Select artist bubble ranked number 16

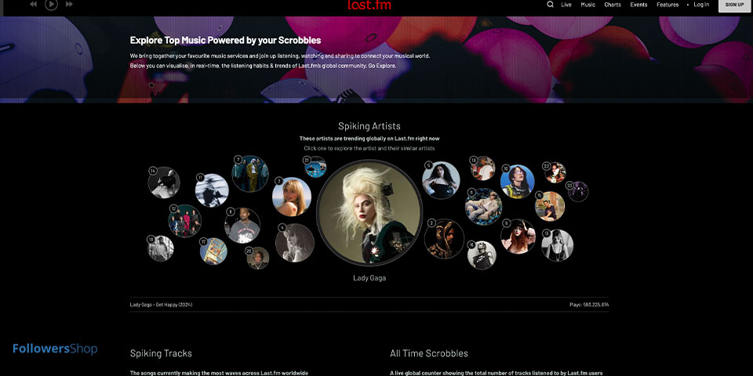coord(482,255)
